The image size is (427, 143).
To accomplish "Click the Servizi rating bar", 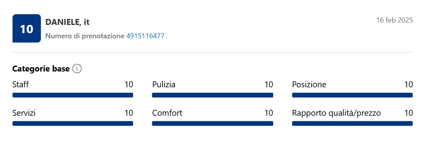I will tap(73, 123).
